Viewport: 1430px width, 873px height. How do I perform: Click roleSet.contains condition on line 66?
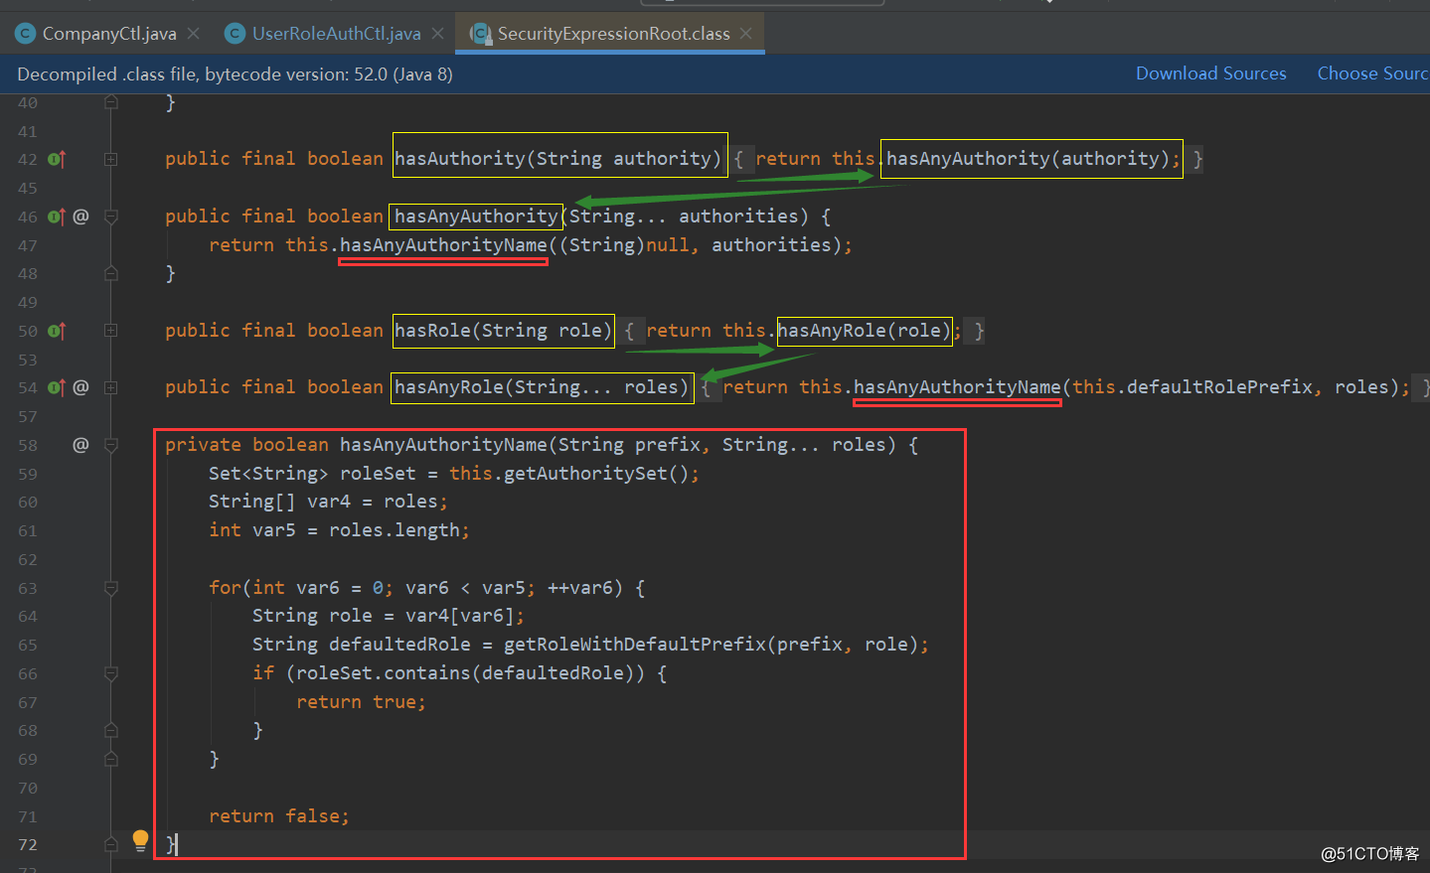pos(466,673)
